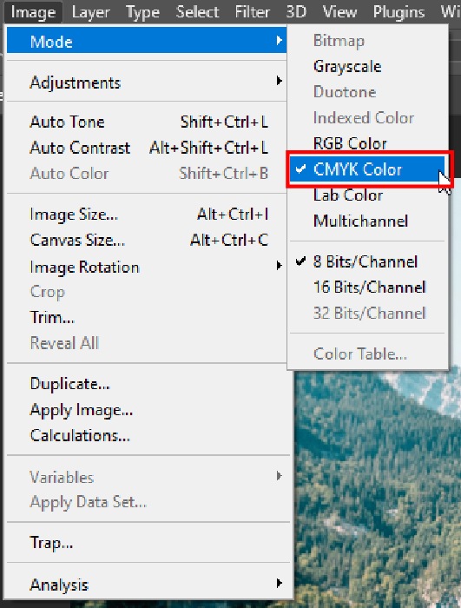Apply Auto Contrast
The width and height of the screenshot is (461, 608).
[x=147, y=148]
